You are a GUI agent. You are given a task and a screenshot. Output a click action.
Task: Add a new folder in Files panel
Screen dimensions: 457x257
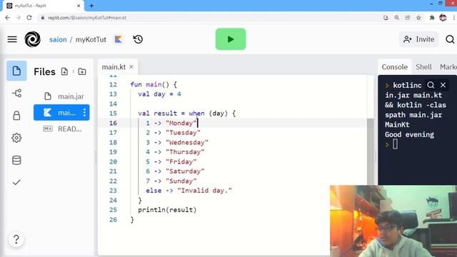[82, 71]
